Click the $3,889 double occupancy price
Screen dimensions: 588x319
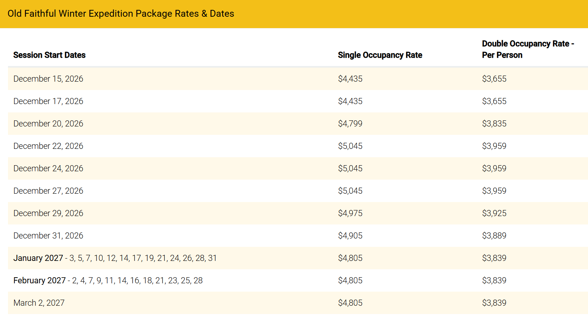pos(494,235)
